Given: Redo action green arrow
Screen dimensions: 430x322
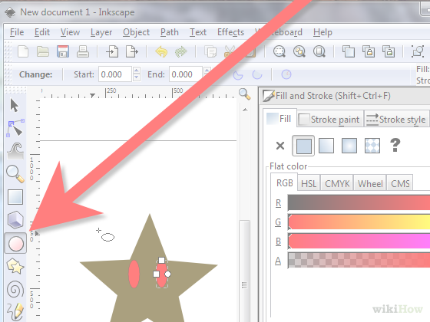Looking at the screenshot, I should pos(181,51).
